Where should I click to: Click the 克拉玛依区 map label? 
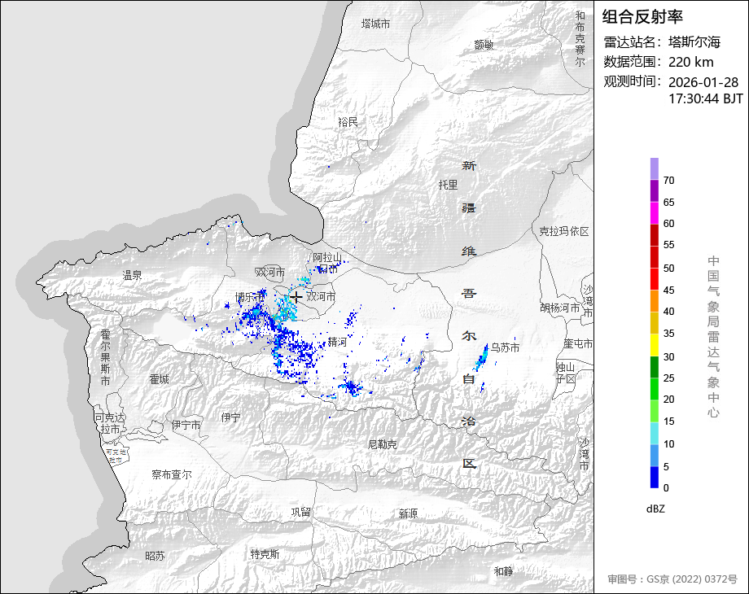pos(564,232)
